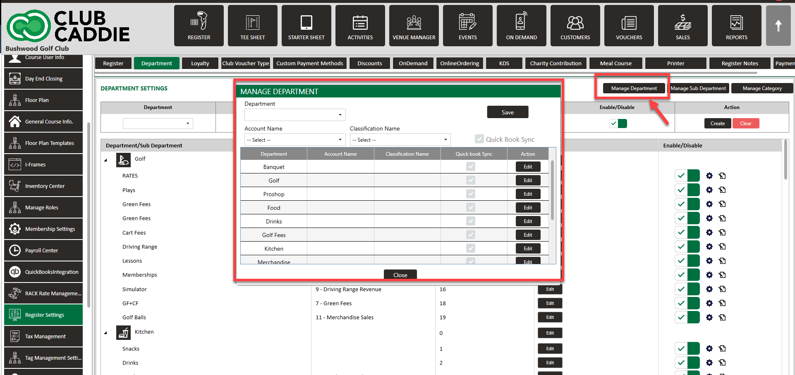Image resolution: width=795 pixels, height=375 pixels.
Task: Toggle the Enable/Disable switch beside Create button
Action: [x=618, y=123]
